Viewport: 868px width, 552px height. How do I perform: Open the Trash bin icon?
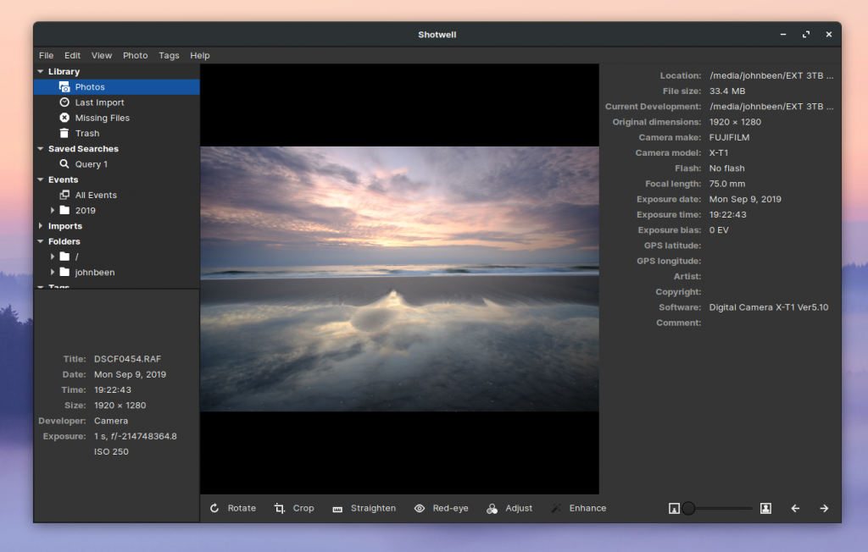tap(64, 133)
